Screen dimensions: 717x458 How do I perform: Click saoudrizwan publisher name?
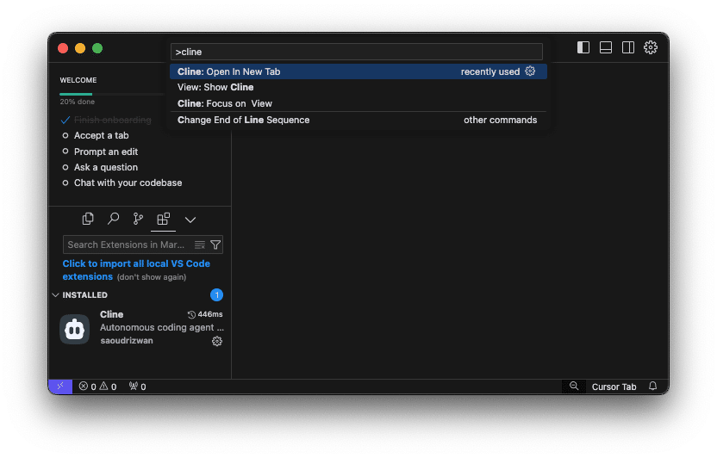click(127, 341)
